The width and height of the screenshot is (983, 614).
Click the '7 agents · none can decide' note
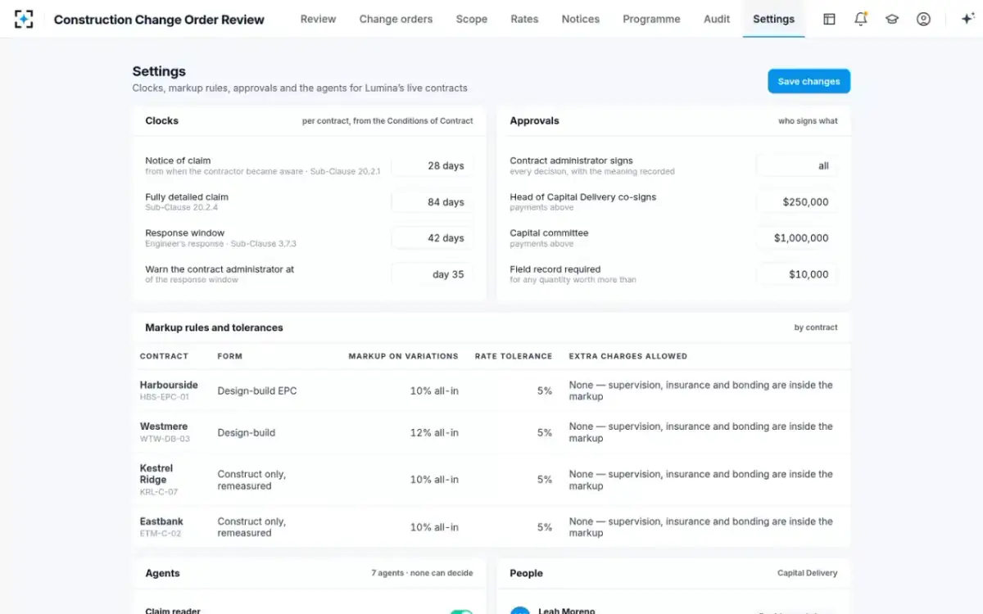(x=422, y=573)
